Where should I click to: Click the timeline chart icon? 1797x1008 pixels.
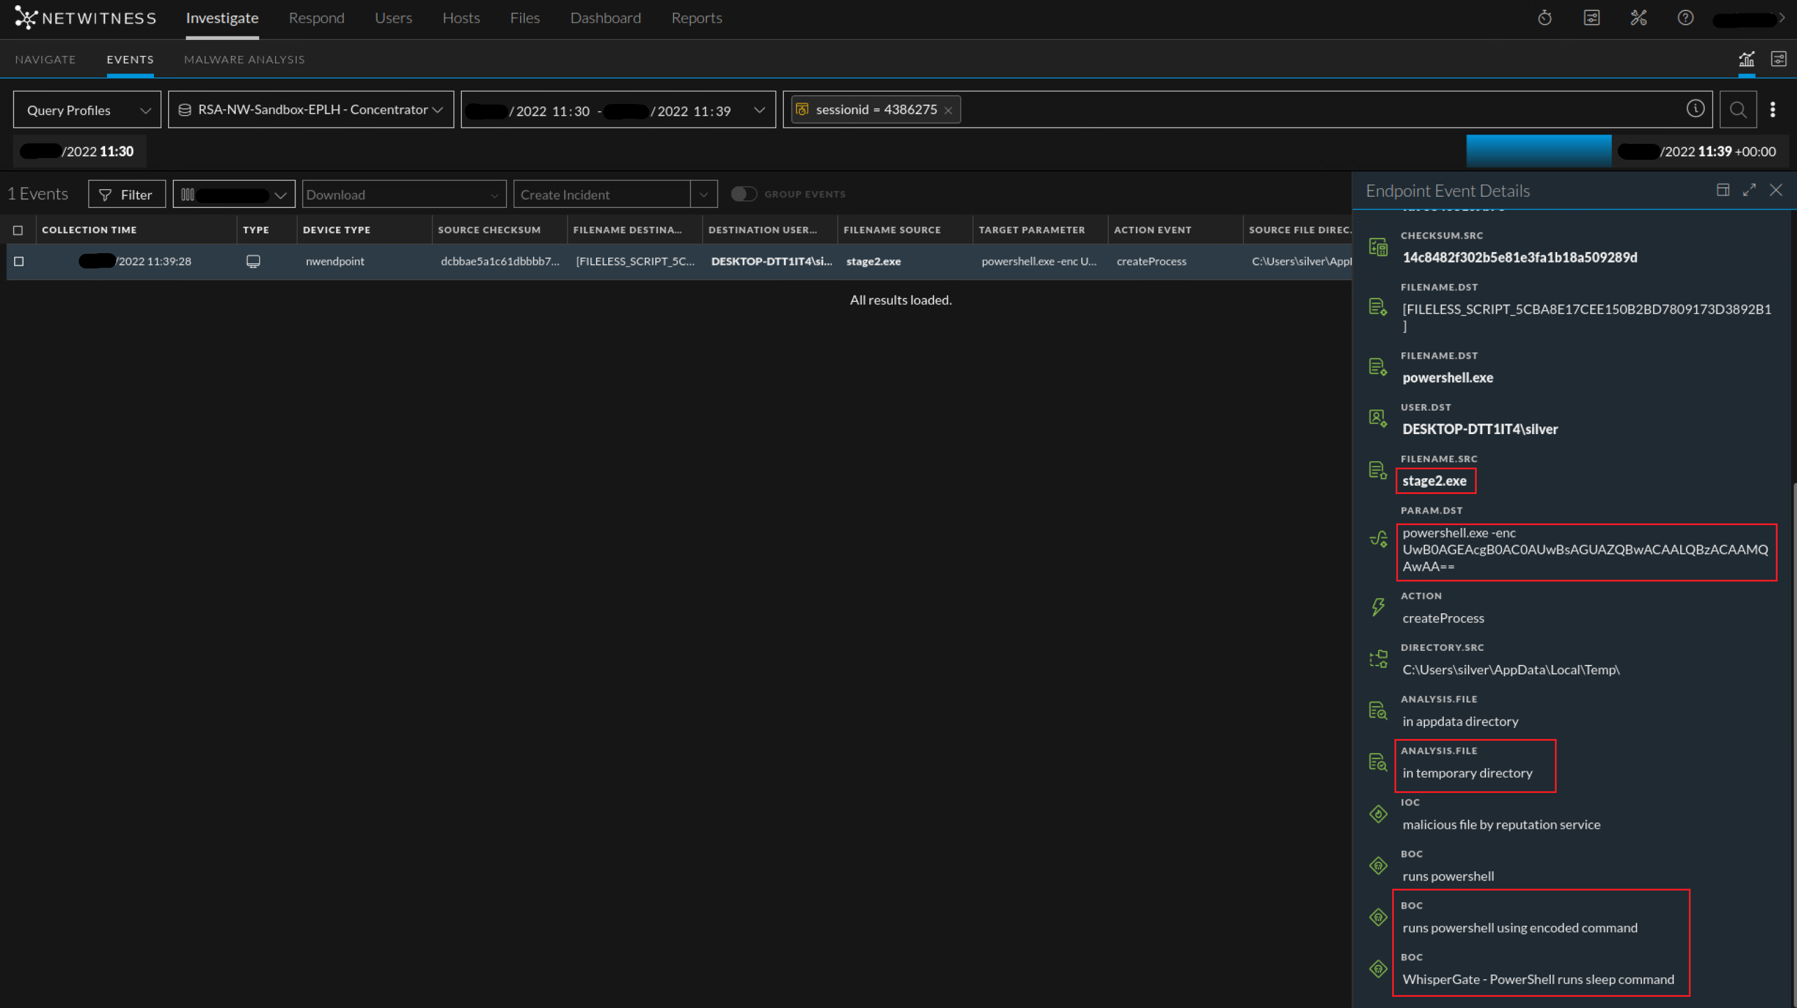tap(1746, 59)
